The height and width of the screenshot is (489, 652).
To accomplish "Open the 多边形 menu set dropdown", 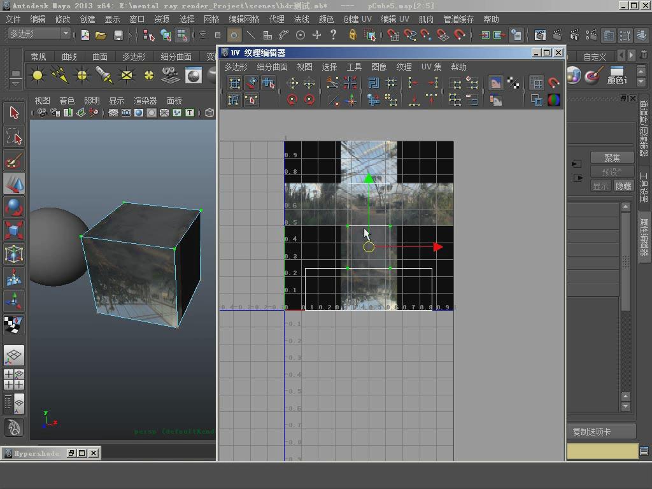I will coord(39,34).
